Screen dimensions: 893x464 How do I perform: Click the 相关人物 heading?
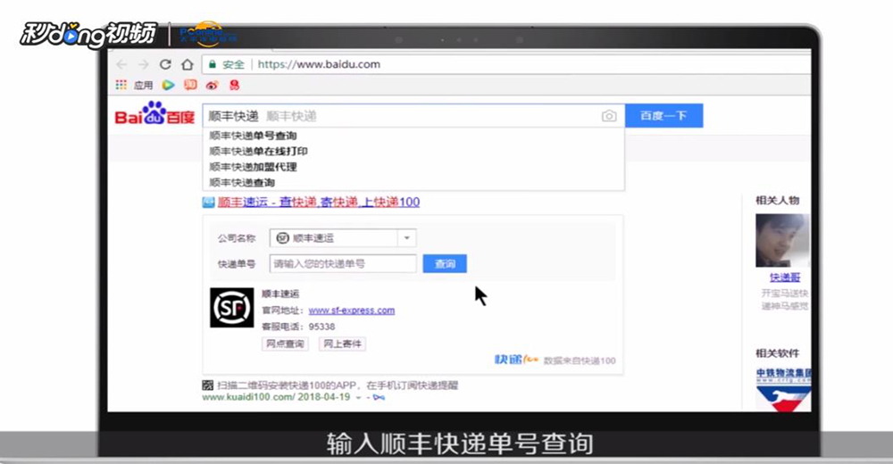coord(778,200)
